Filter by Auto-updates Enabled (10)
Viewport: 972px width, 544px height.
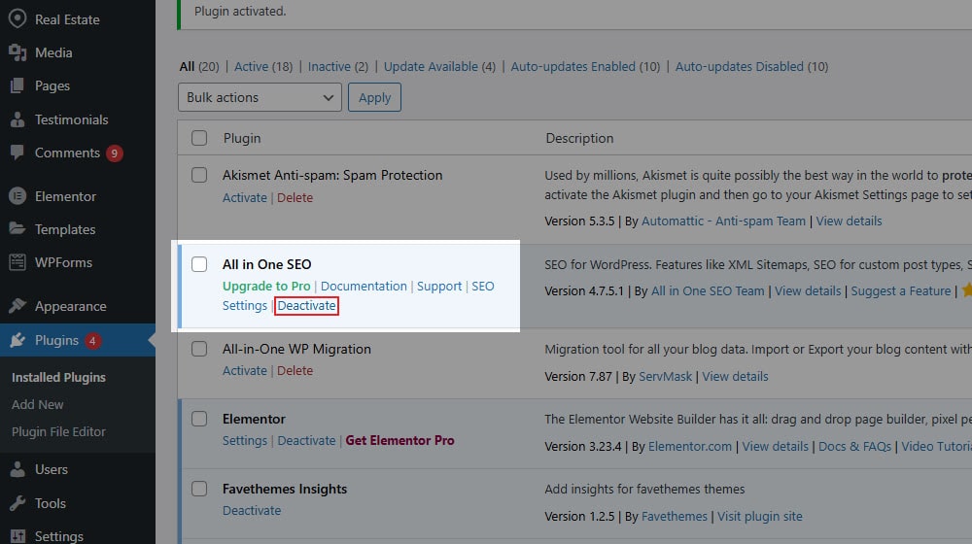point(585,66)
